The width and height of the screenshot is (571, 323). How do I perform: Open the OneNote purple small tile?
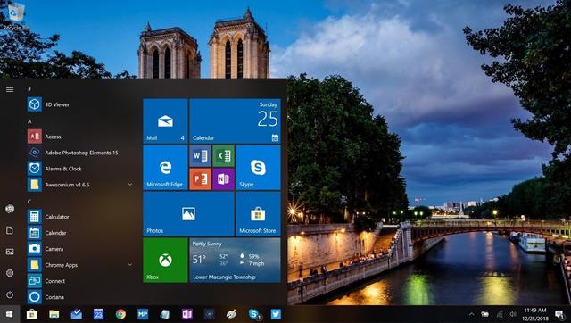(223, 179)
